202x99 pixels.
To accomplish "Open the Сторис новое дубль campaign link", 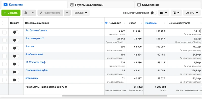I will (37, 70).
